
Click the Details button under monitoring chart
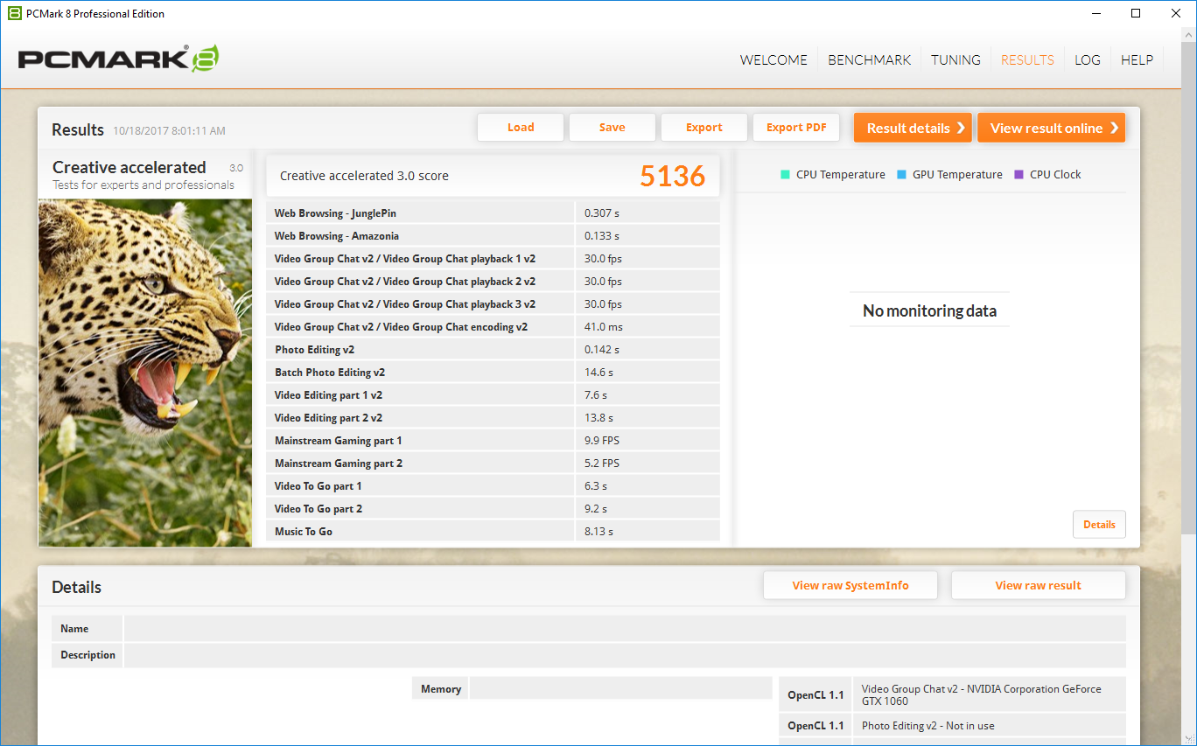click(x=1099, y=525)
